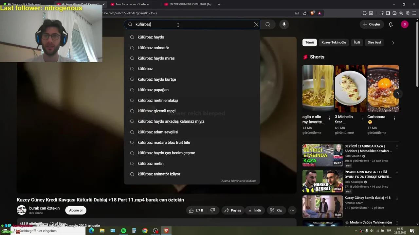Screen dimensions: 419x235
Task: Advance Shorts carousel with next arrow
Action: (x=398, y=94)
